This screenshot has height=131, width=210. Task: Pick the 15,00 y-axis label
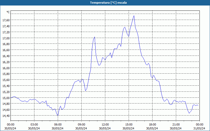pyautogui.click(x=6, y=98)
